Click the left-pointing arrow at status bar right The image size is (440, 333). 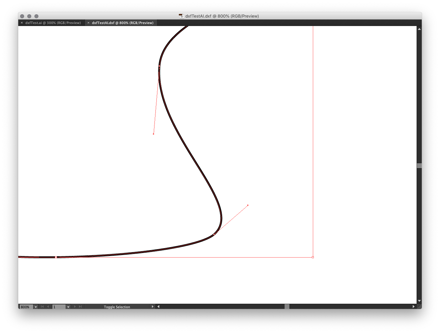[158, 306]
